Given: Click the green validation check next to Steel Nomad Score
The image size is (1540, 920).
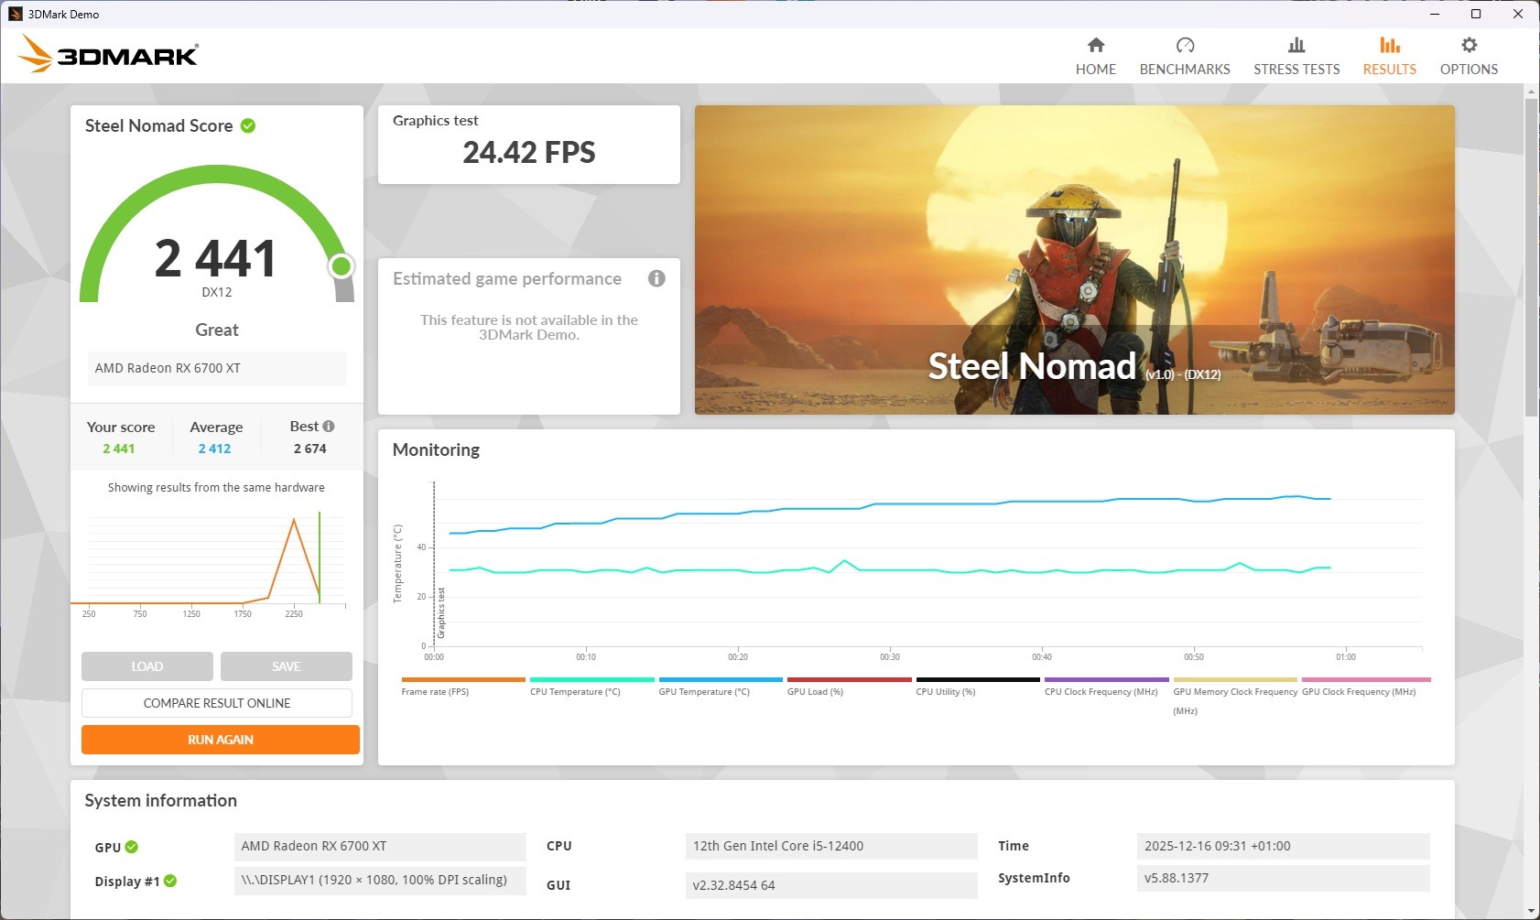Looking at the screenshot, I should click(248, 125).
